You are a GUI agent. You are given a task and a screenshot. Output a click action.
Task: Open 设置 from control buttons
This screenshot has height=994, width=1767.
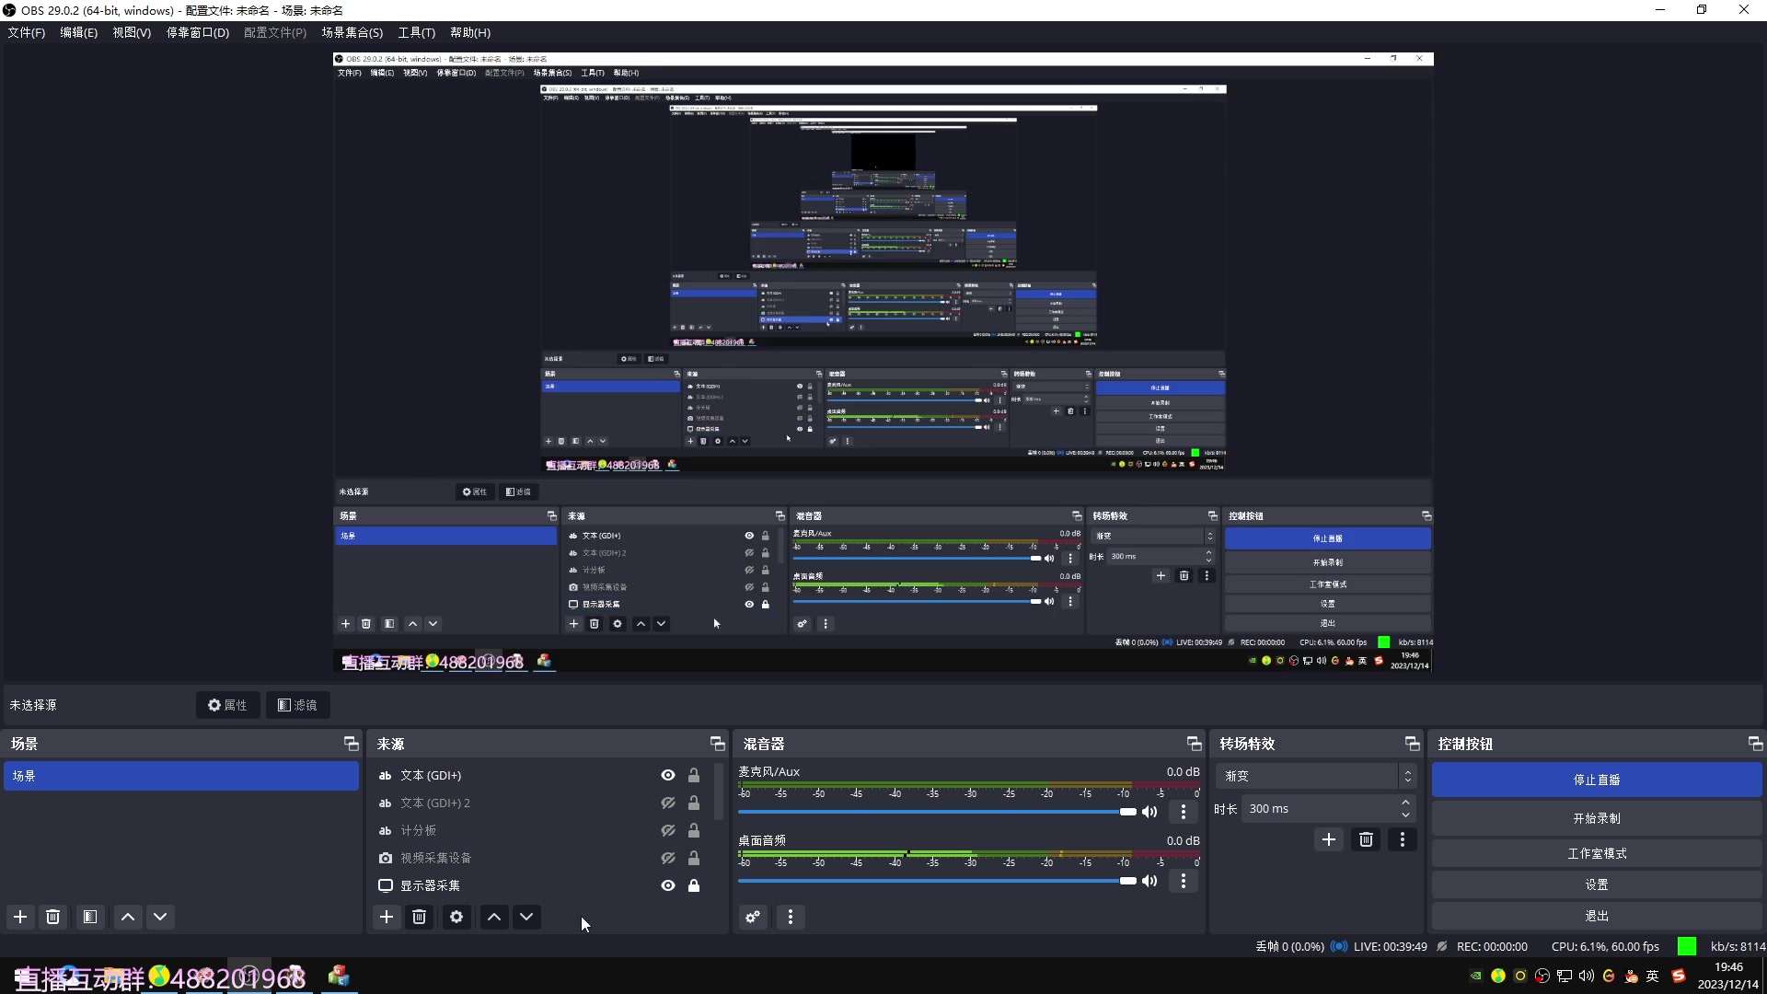click(x=1597, y=884)
